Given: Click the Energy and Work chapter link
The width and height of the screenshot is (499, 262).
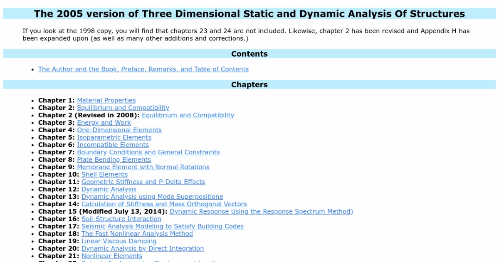Looking at the screenshot, I should click(104, 123).
